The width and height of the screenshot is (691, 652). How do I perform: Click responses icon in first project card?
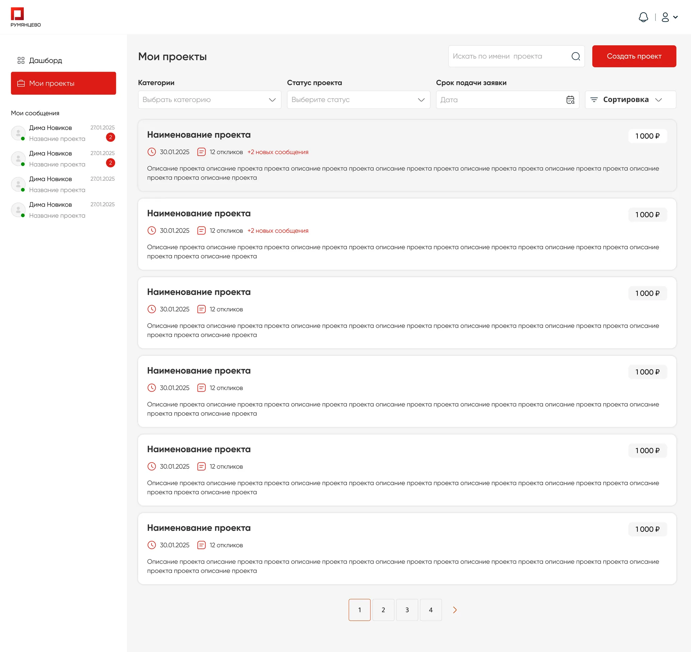pyautogui.click(x=202, y=152)
